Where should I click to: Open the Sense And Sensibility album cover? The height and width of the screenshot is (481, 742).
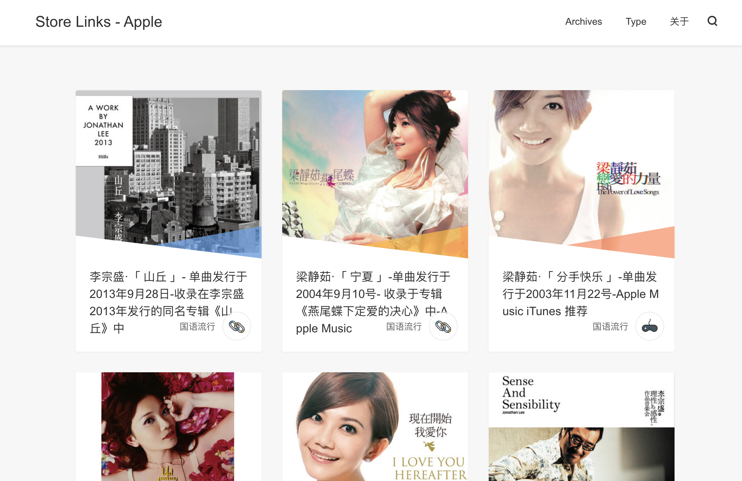tap(582, 427)
